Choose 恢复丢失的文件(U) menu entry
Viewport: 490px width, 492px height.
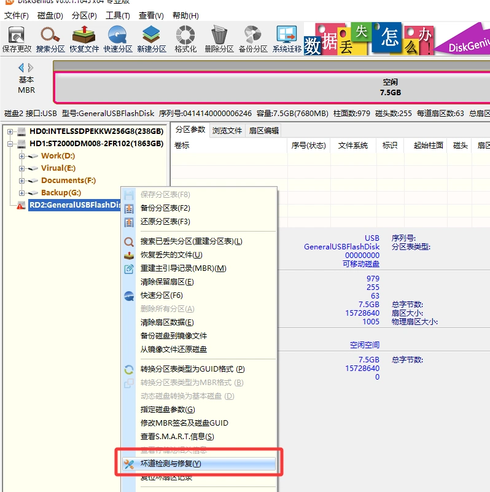coord(200,255)
